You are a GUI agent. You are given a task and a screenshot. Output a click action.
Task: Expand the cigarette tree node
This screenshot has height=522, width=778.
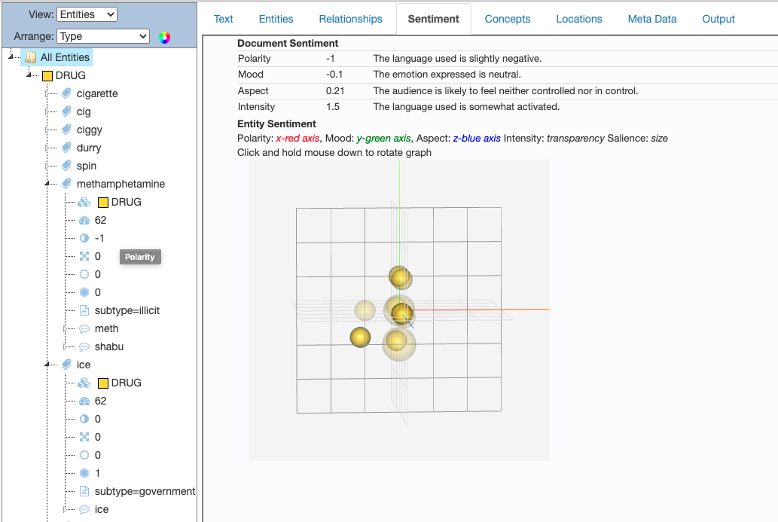(45, 93)
